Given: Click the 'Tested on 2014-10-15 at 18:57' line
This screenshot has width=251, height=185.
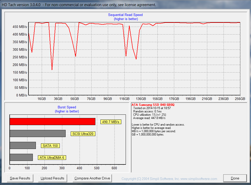Looking at the screenshot, I should (152, 108).
